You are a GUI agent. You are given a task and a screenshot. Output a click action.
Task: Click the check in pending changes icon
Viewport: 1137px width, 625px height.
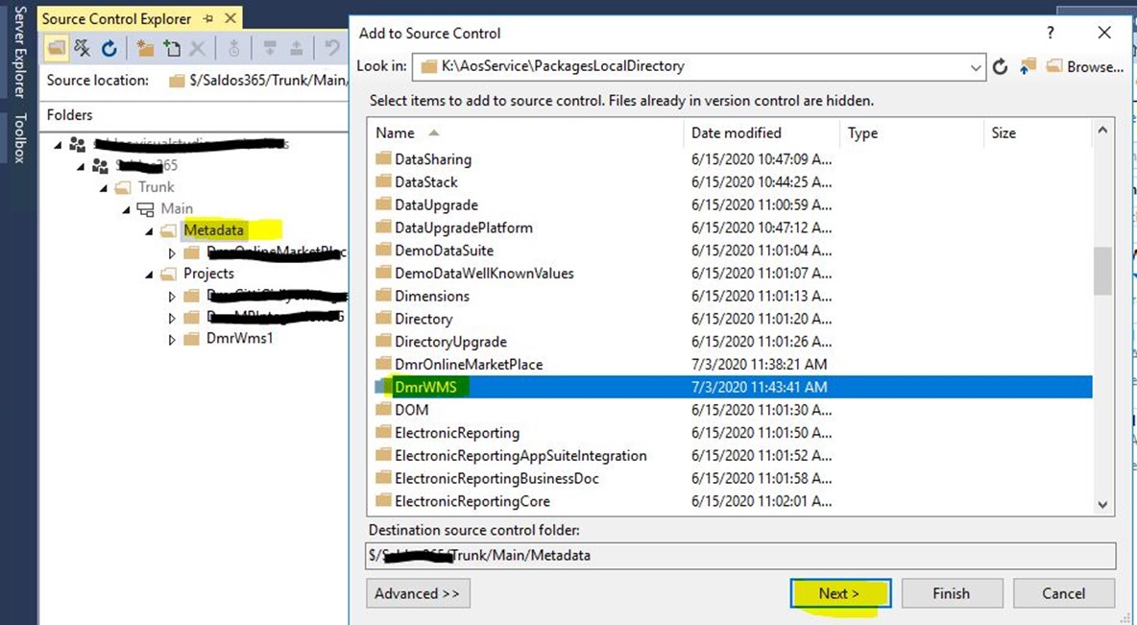point(297,49)
